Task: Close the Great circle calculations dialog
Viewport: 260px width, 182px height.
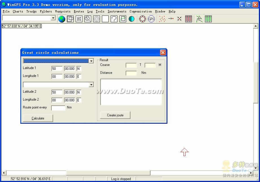Action: [x=163, y=53]
